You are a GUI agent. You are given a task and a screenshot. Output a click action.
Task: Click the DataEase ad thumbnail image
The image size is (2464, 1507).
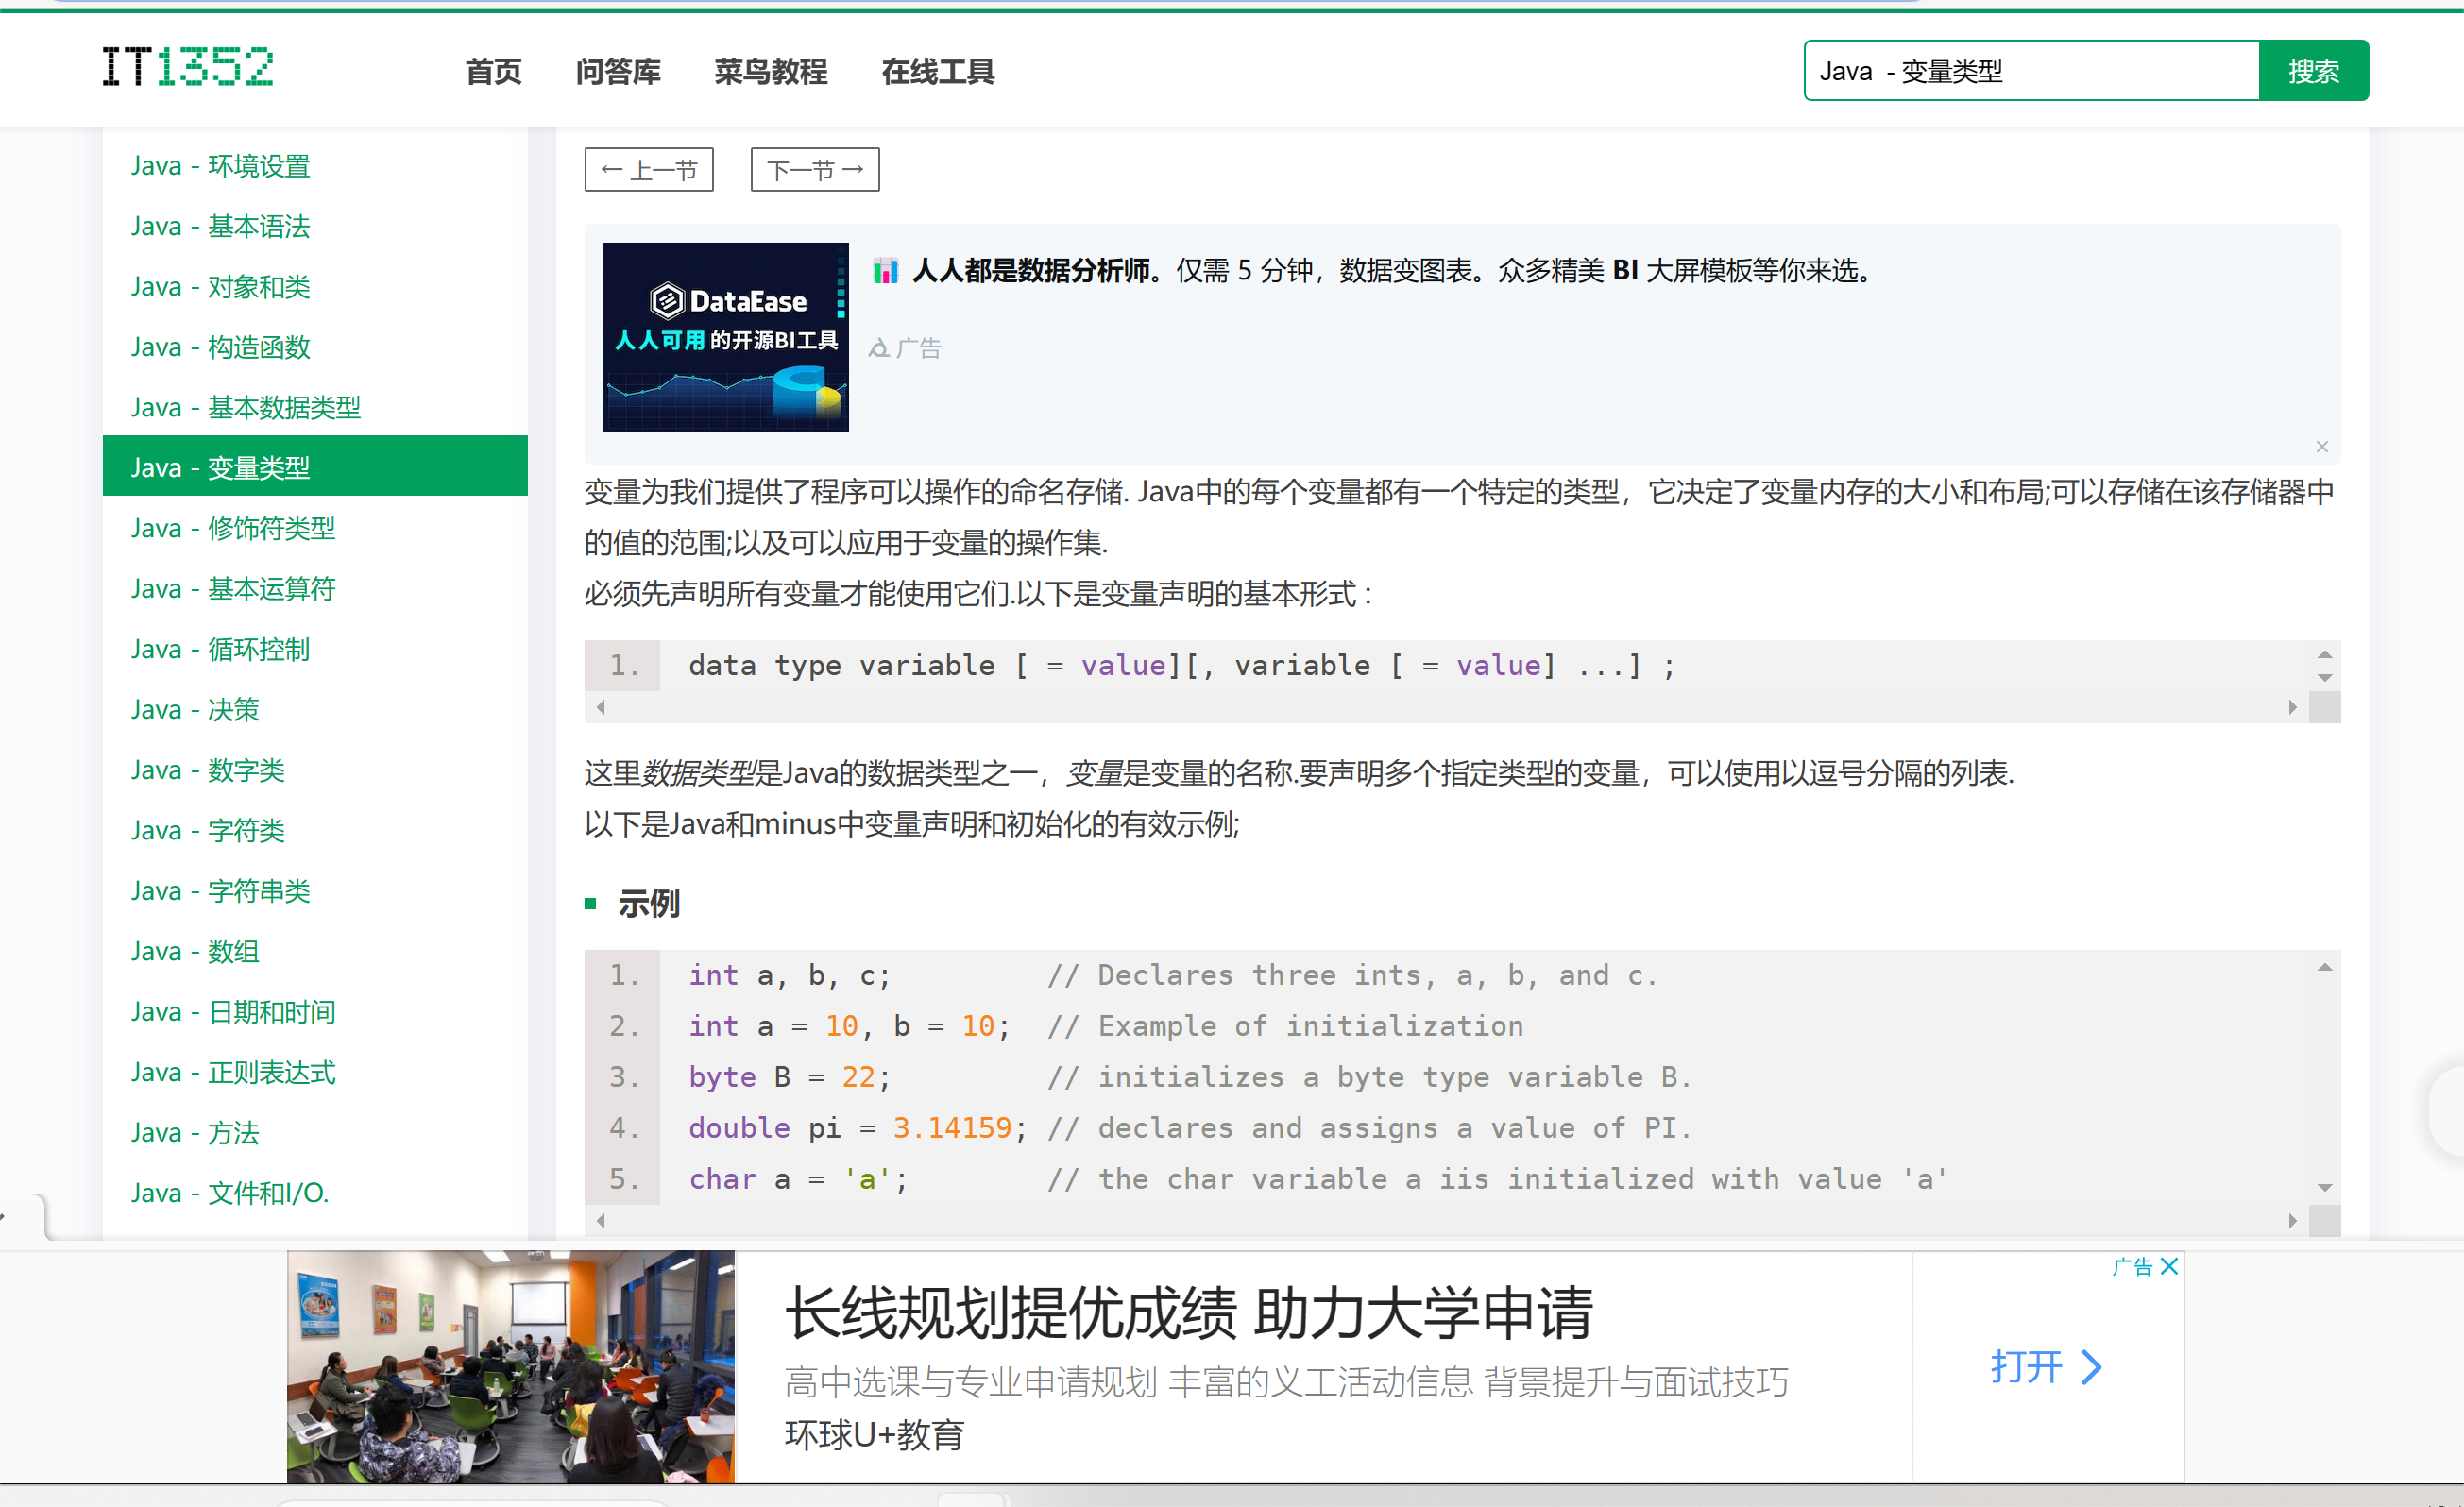click(725, 337)
